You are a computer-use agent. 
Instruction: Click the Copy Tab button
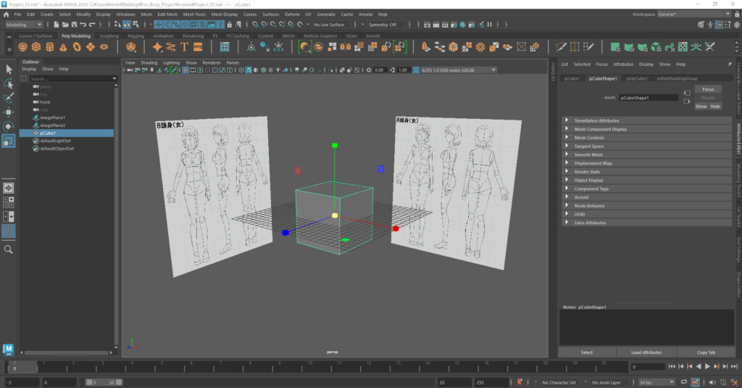pos(706,352)
